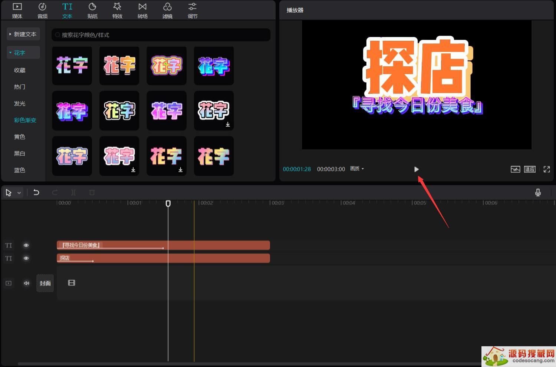Expand the 新建文本 section
Screen dimensions: 556x367
(23, 34)
